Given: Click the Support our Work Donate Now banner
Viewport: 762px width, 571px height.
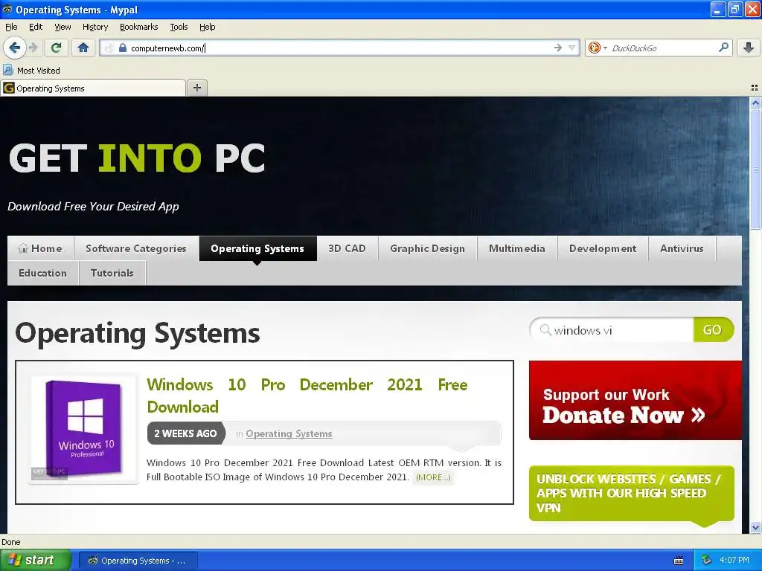Looking at the screenshot, I should point(635,400).
